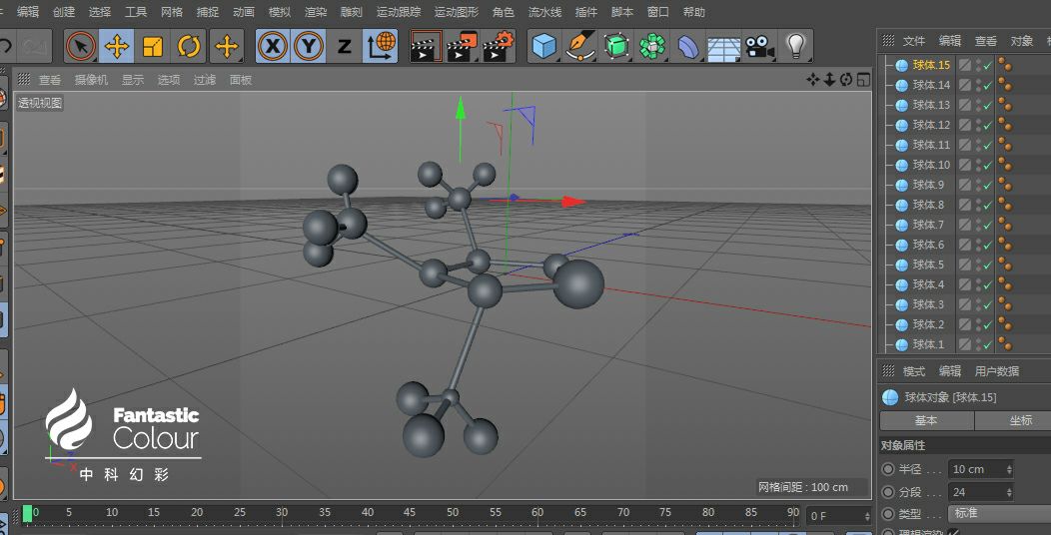Screen dimensions: 1051x535
Task: Select the spline pen tool
Action: click(x=579, y=46)
